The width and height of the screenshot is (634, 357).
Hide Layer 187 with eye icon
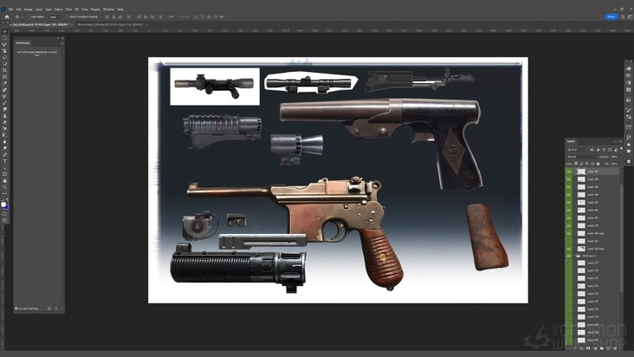[569, 172]
